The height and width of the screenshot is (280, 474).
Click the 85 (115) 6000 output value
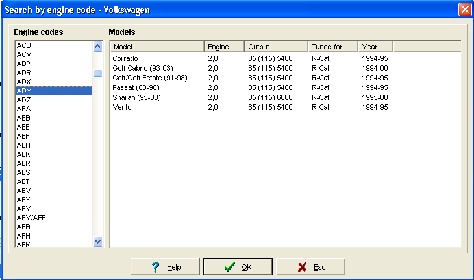coord(270,97)
